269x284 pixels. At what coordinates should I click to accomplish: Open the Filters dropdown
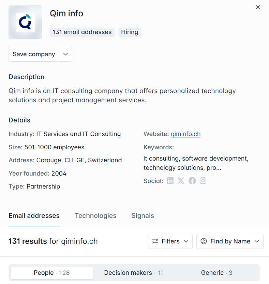click(x=170, y=241)
